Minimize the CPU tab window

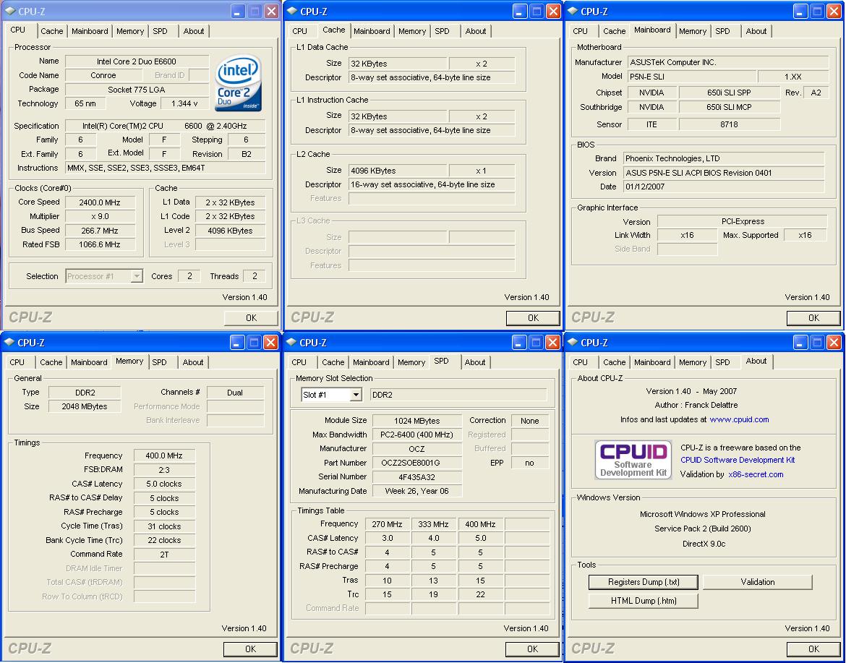tap(239, 12)
